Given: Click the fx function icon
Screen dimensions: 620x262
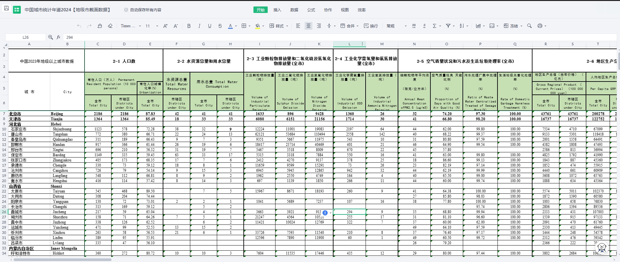Looking at the screenshot, I should point(58,37).
